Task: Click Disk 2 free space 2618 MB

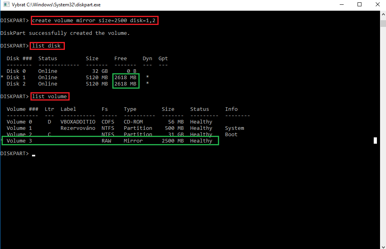Action: tap(125, 84)
